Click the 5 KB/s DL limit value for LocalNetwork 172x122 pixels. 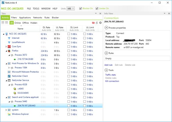(74, 43)
